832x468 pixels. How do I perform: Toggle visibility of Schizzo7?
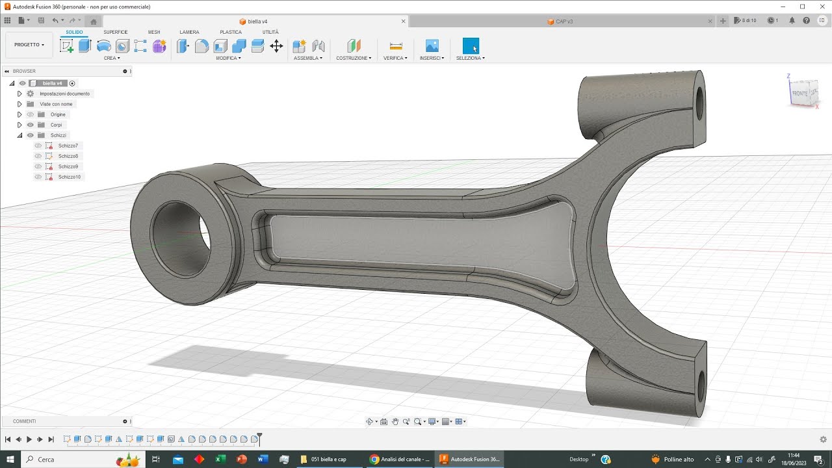38,146
